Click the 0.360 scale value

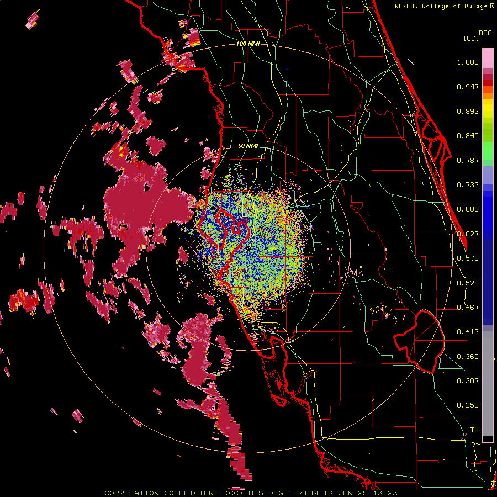coord(468,357)
